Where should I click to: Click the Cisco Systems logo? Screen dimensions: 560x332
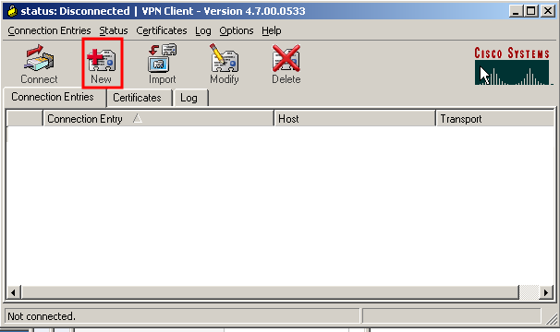pyautogui.click(x=512, y=65)
